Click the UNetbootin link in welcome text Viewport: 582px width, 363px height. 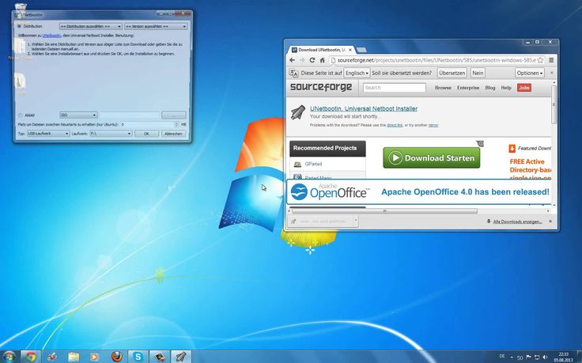(51, 36)
